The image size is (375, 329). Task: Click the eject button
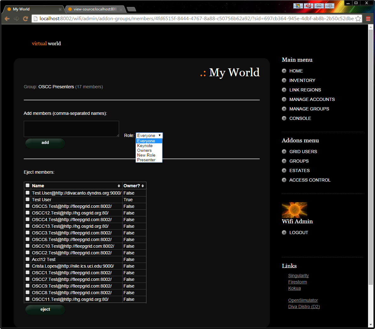point(45,310)
